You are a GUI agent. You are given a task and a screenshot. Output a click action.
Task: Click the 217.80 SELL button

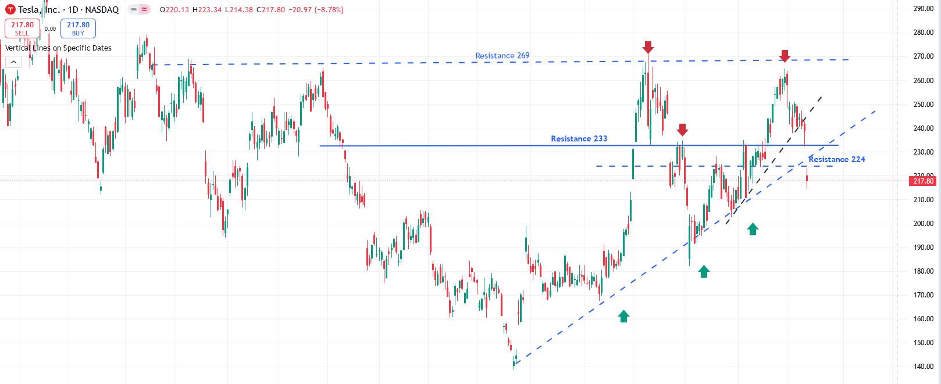coord(22,28)
